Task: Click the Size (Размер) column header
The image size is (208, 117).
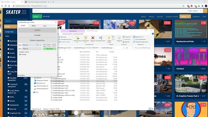Action: coord(112,52)
